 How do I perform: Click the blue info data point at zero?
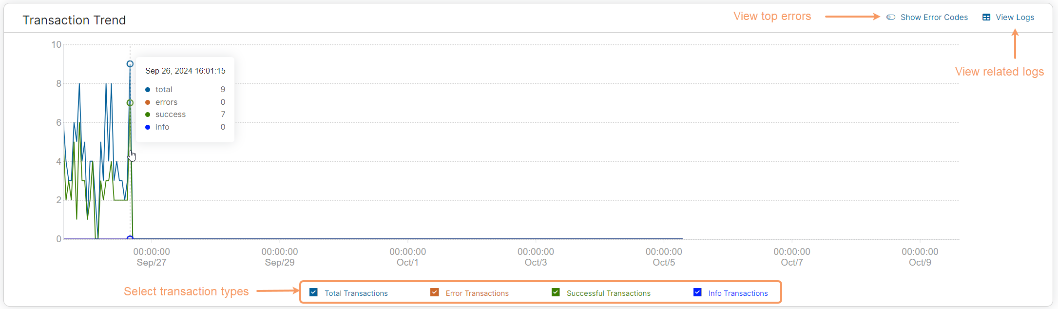130,238
